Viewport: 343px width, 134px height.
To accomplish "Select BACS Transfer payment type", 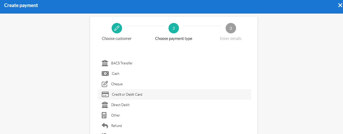I will click(x=122, y=63).
